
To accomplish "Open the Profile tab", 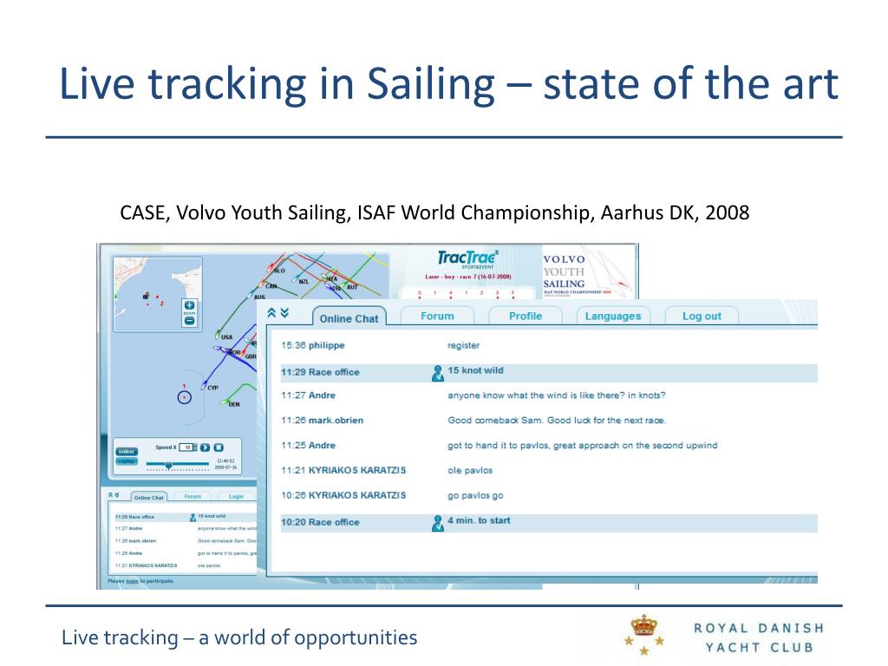I will [x=526, y=316].
